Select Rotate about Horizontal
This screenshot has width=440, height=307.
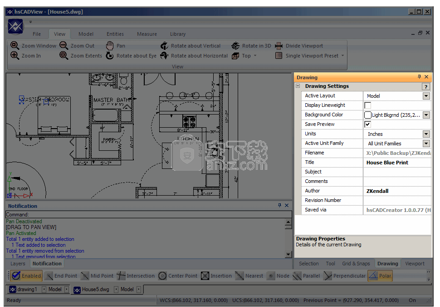click(194, 55)
